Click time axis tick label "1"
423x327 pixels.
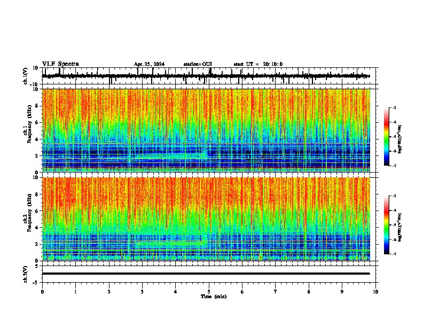pyautogui.click(x=76, y=292)
